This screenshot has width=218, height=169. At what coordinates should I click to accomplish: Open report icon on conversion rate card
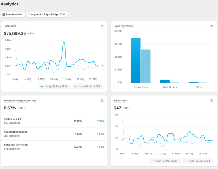[x=102, y=101]
